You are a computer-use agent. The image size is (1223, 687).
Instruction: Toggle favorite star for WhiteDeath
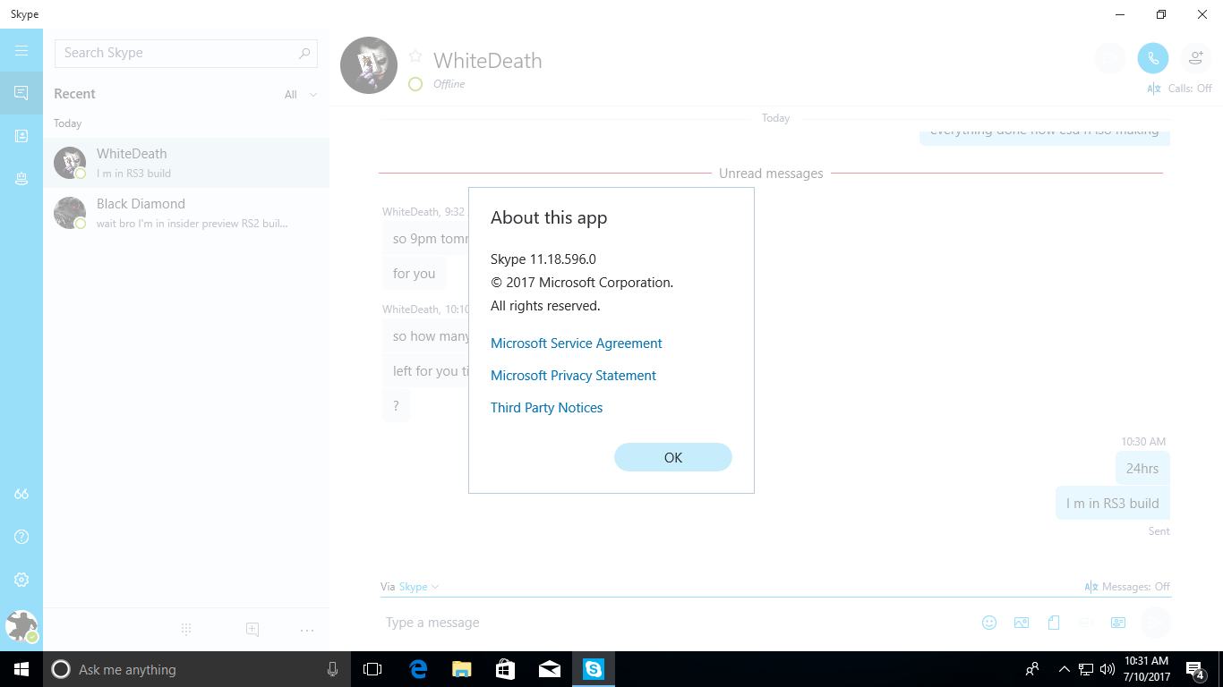pos(415,55)
